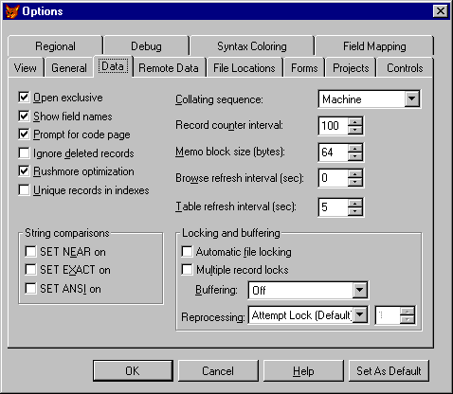Click the Set As Default button
453x394 pixels.
pos(389,370)
